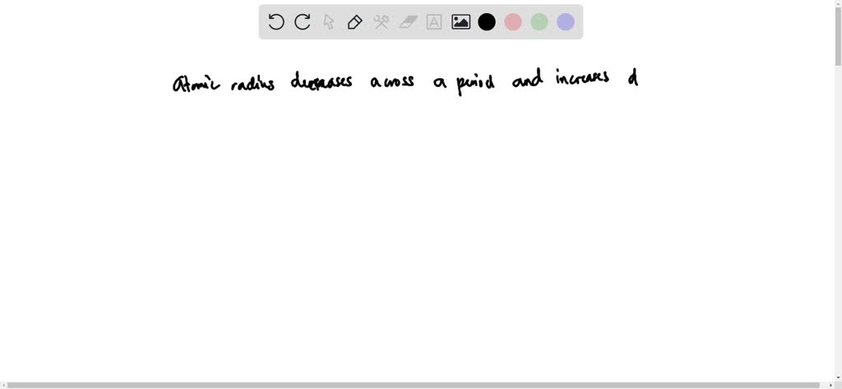Select the pointer selection tool
The image size is (842, 389).
pos(329,22)
